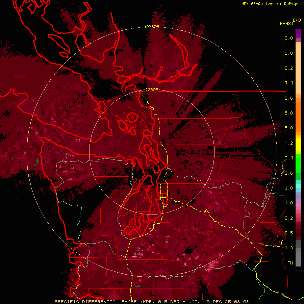
Task: Select the 9.0 value on the color scale
Action: 289,53
